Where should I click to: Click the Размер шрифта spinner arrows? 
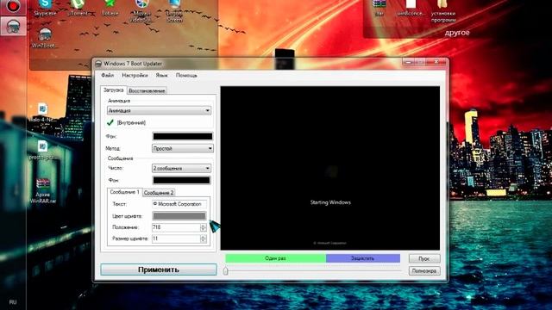coord(204,239)
